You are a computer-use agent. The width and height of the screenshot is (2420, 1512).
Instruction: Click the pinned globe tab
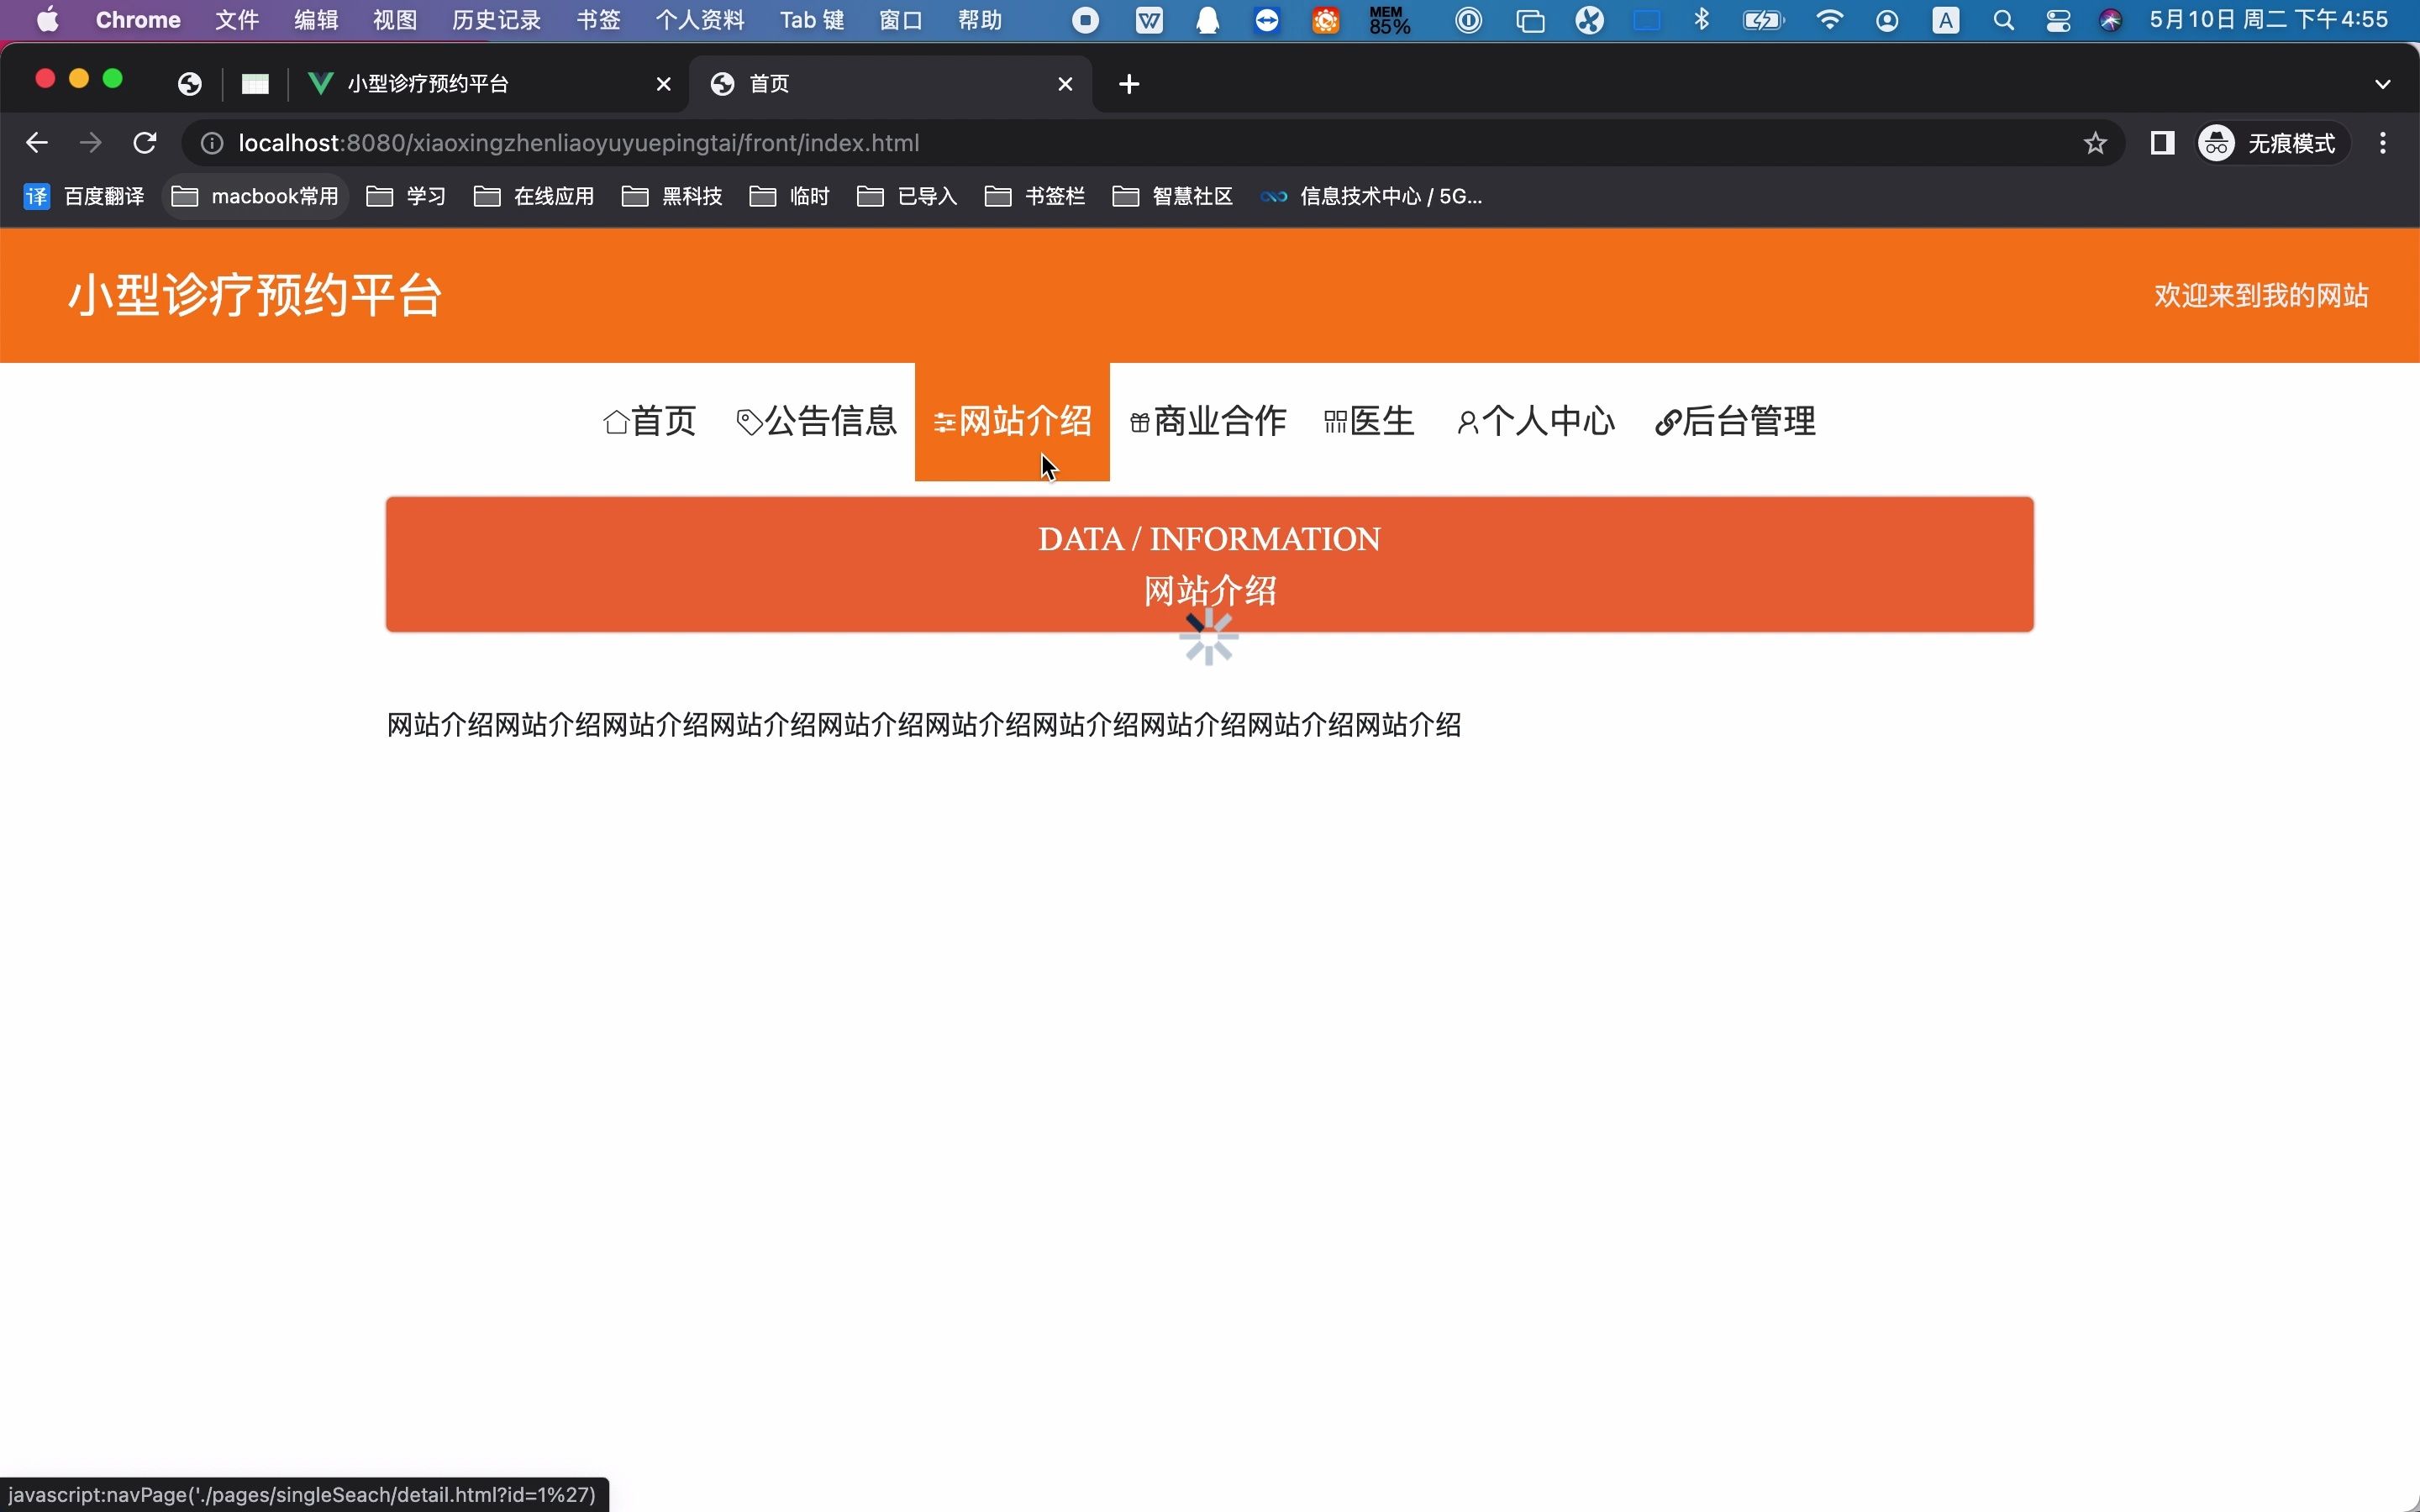(x=190, y=84)
